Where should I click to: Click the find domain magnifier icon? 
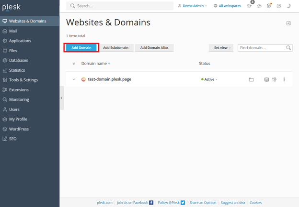click(x=288, y=48)
